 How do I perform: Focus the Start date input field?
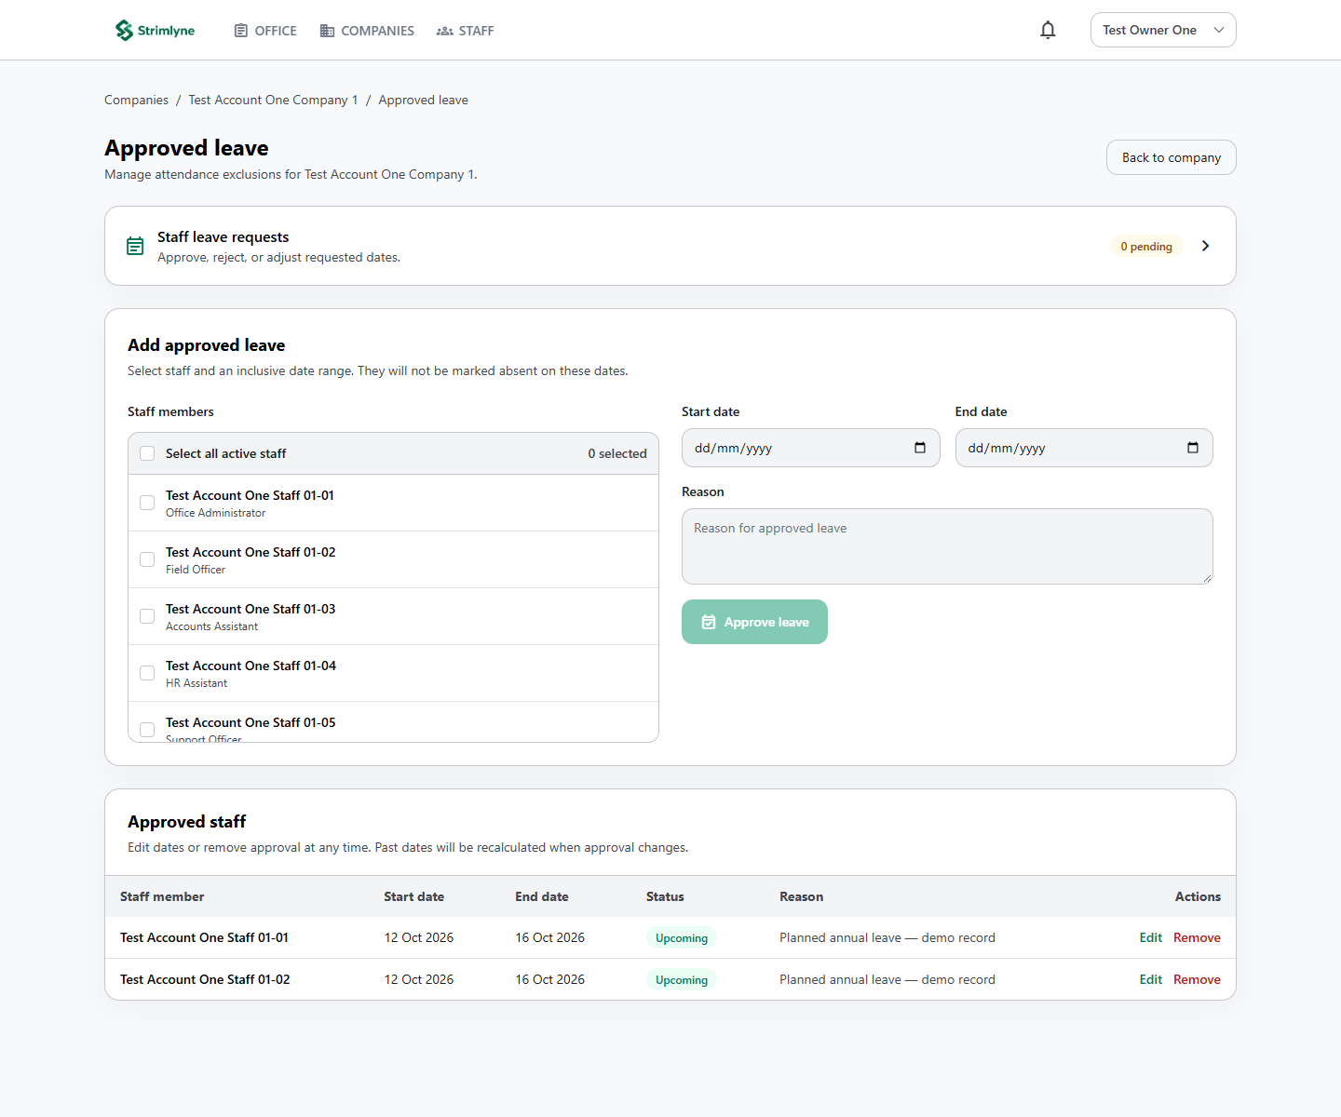[810, 448]
